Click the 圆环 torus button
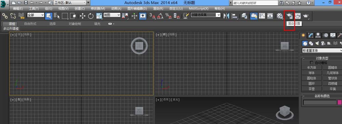 point(312,83)
